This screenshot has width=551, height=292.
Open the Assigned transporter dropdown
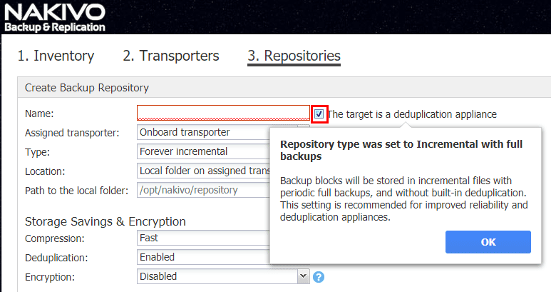[203, 132]
